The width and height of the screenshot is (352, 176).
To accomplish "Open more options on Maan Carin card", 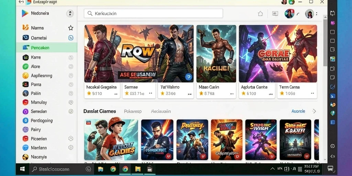I will (x=232, y=94).
